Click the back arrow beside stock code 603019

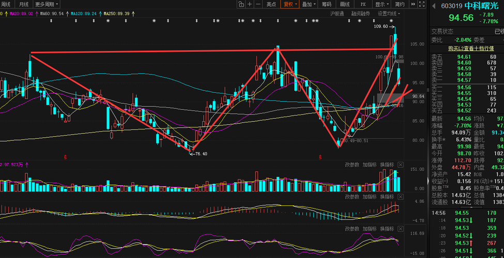(x=434, y=6)
